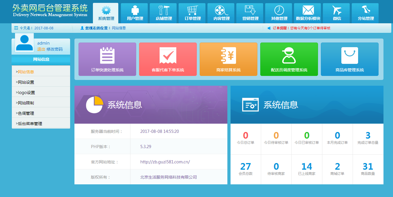The height and width of the screenshot is (197, 393).
Task: Open 订单快速处理系统 purple tile
Action: pos(107,59)
